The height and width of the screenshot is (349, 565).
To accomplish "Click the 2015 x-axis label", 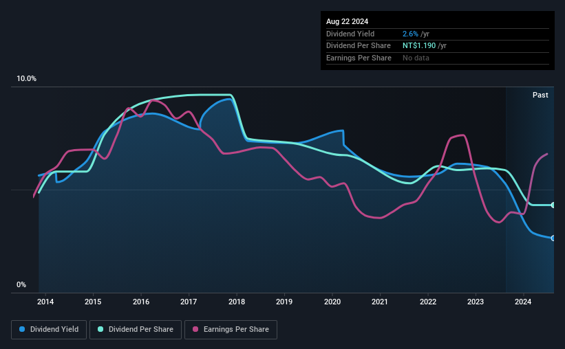I will click(x=93, y=302).
